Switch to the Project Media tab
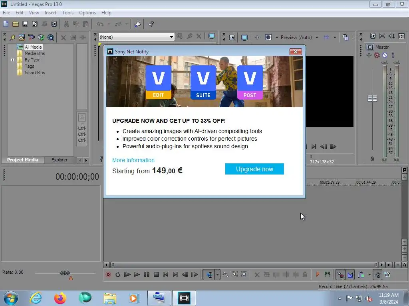The height and width of the screenshot is (306, 409). point(22,160)
